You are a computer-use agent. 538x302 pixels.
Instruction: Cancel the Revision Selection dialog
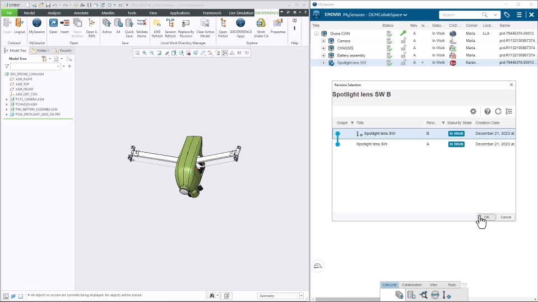(505, 217)
